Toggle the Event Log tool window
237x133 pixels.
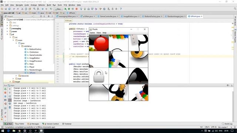[227, 124]
